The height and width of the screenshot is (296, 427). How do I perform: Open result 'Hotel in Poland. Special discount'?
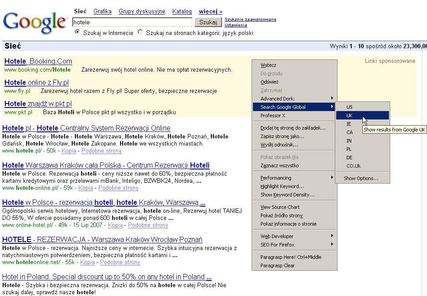coord(107,277)
